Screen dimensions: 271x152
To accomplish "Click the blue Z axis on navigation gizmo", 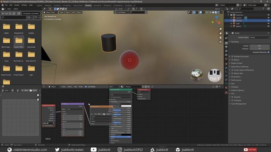I will coord(217,17).
